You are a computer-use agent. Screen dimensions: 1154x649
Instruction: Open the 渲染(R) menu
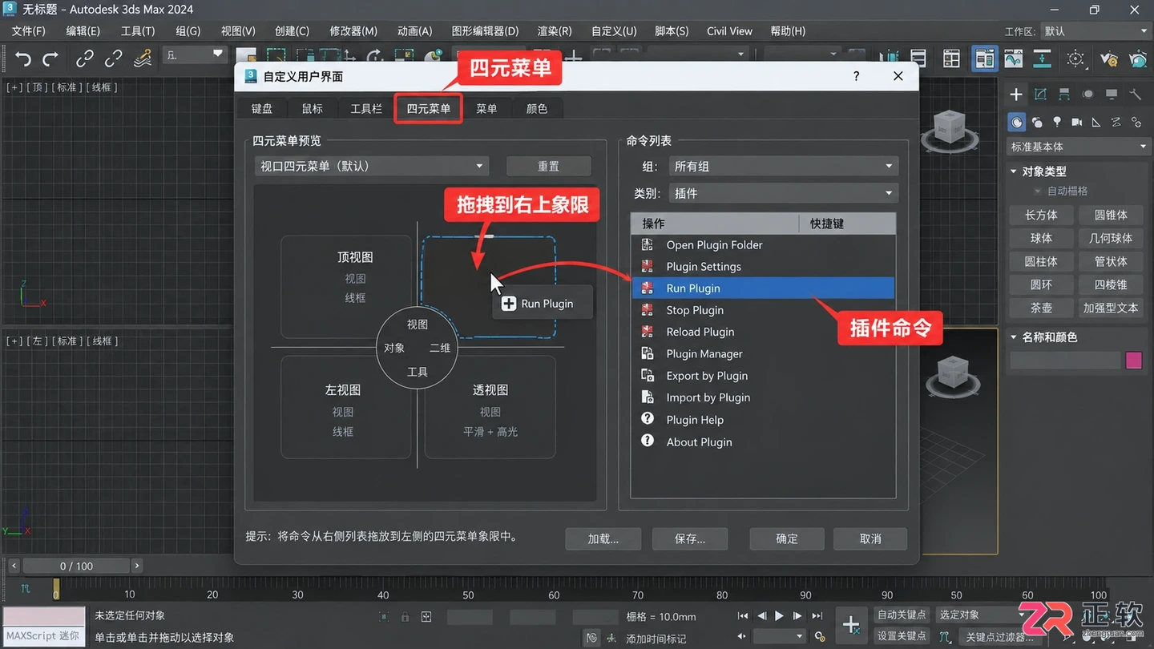click(555, 31)
